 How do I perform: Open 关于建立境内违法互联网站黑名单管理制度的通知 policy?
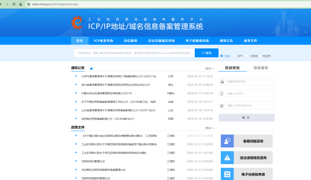119,136
